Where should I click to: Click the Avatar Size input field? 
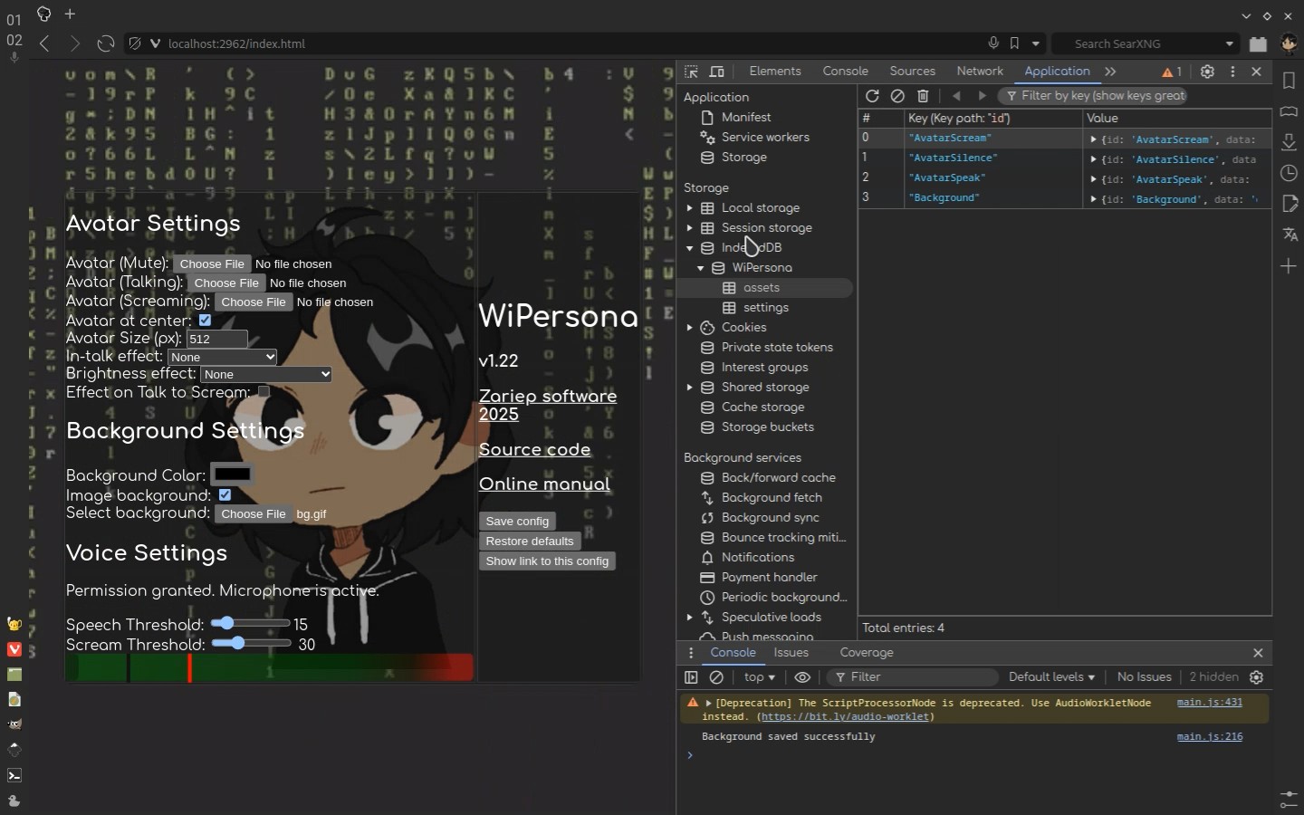(217, 339)
